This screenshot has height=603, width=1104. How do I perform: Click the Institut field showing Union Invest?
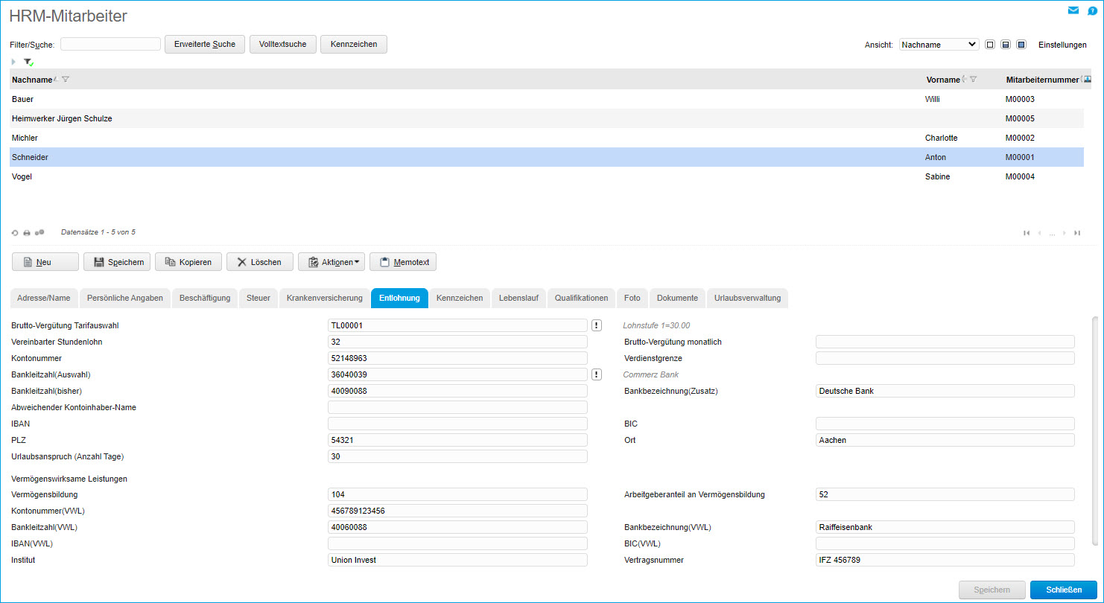pyautogui.click(x=457, y=560)
